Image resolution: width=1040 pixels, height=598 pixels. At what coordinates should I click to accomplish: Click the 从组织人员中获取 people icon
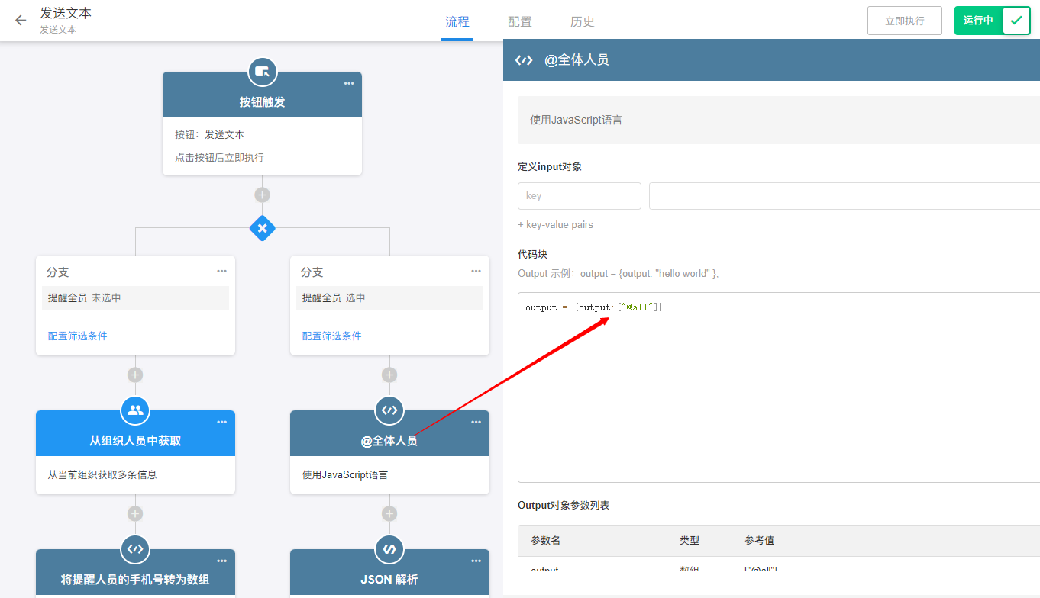(x=135, y=410)
